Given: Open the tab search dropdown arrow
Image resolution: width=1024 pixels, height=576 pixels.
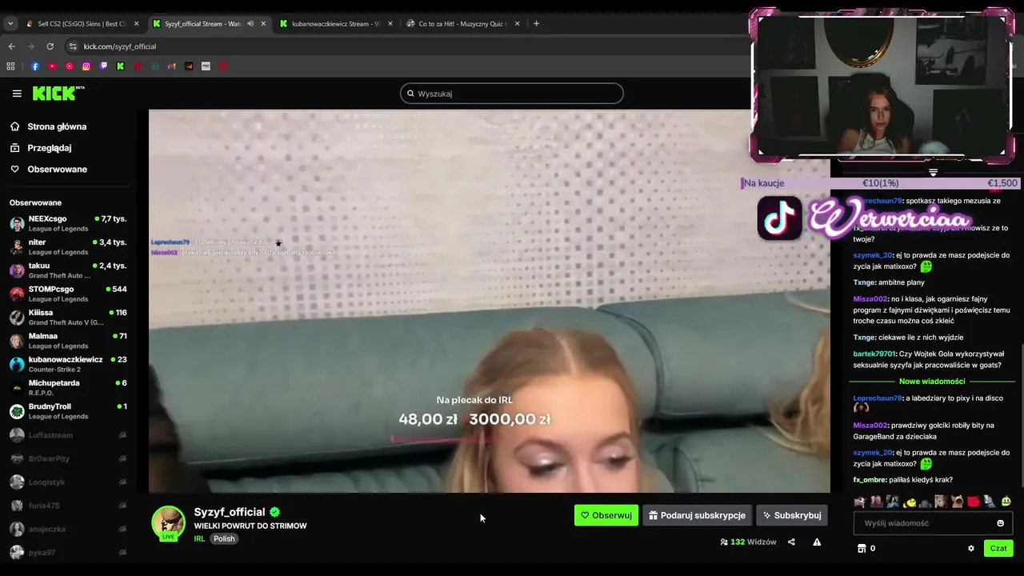Looking at the screenshot, I should [10, 24].
